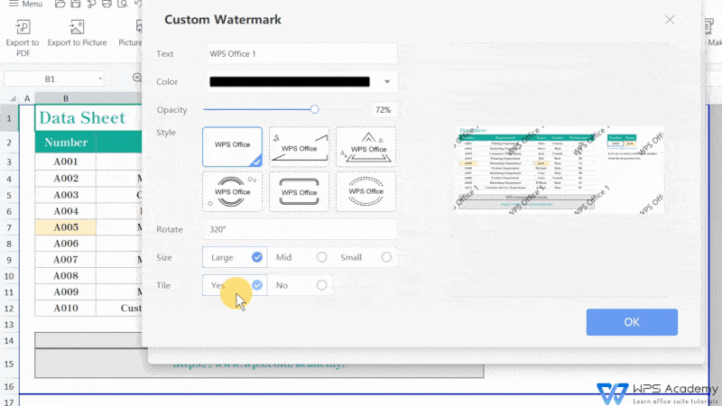Select the dotted-oval watermark style
The image size is (722, 406).
366,191
